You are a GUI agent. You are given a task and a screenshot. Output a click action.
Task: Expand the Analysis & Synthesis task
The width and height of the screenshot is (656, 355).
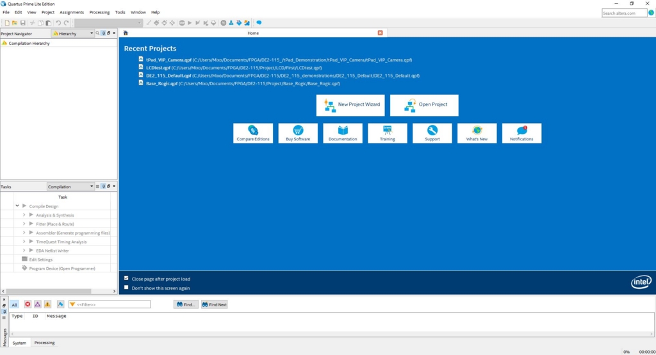tap(24, 215)
